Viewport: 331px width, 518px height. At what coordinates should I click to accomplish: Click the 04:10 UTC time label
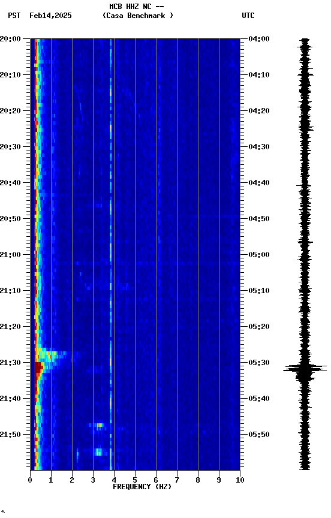[x=259, y=75]
